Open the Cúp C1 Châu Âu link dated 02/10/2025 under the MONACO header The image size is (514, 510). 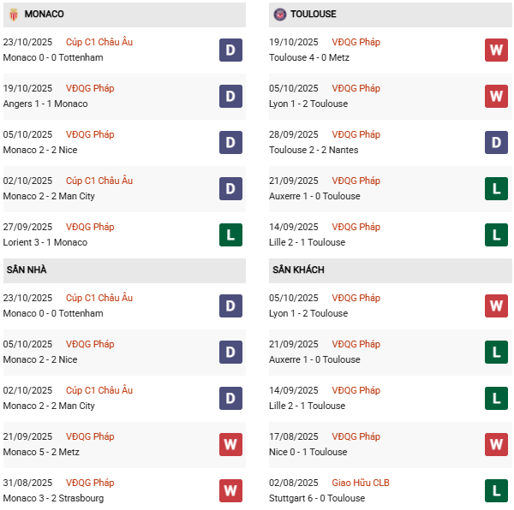tap(100, 181)
